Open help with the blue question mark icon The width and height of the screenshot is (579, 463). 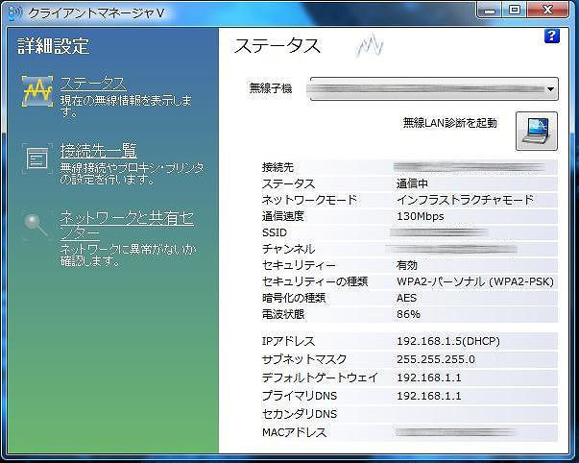[x=552, y=36]
